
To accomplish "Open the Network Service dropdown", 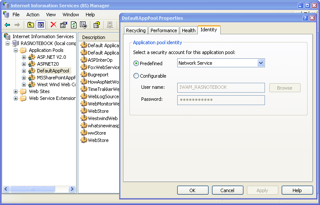I will pos(261,63).
